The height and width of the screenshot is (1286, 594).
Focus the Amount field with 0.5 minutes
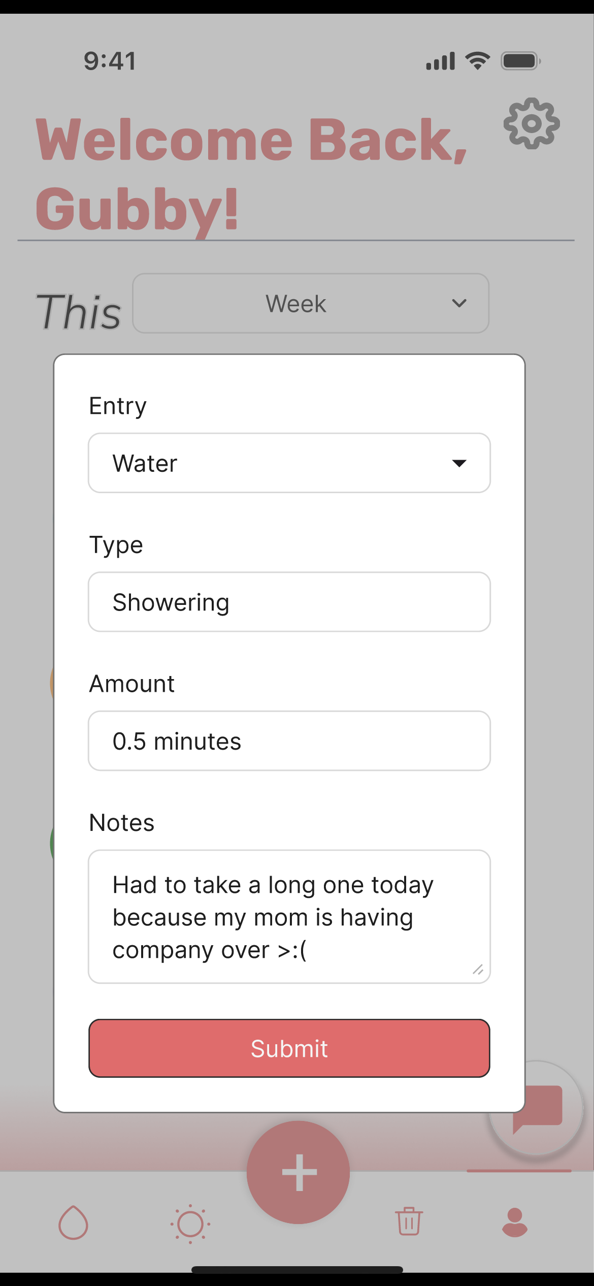(x=289, y=741)
